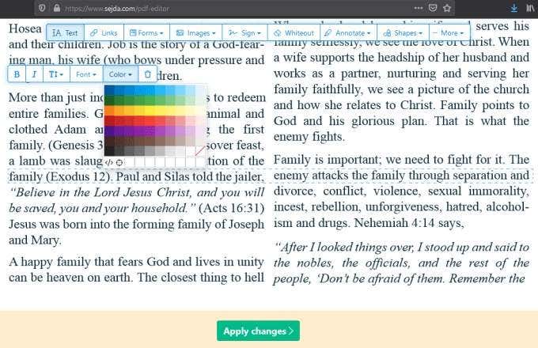
Task: Open the text size TI dropdown
Action: [56, 74]
